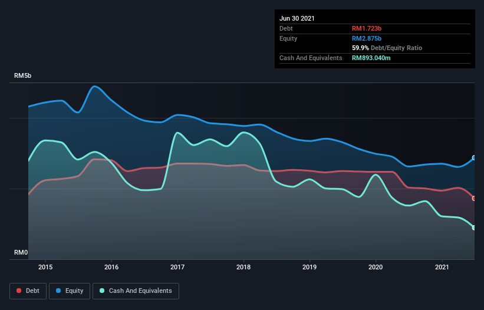Image resolution: width=484 pixels, height=310 pixels.
Task: Click the 2016 x-axis label
Action: [x=111, y=267]
